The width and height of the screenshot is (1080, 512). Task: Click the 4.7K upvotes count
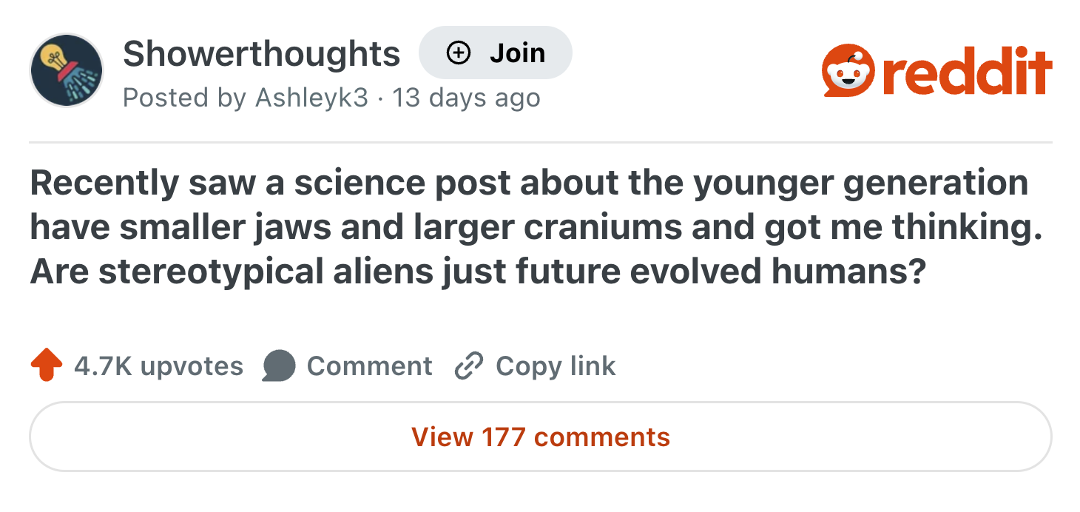(158, 366)
